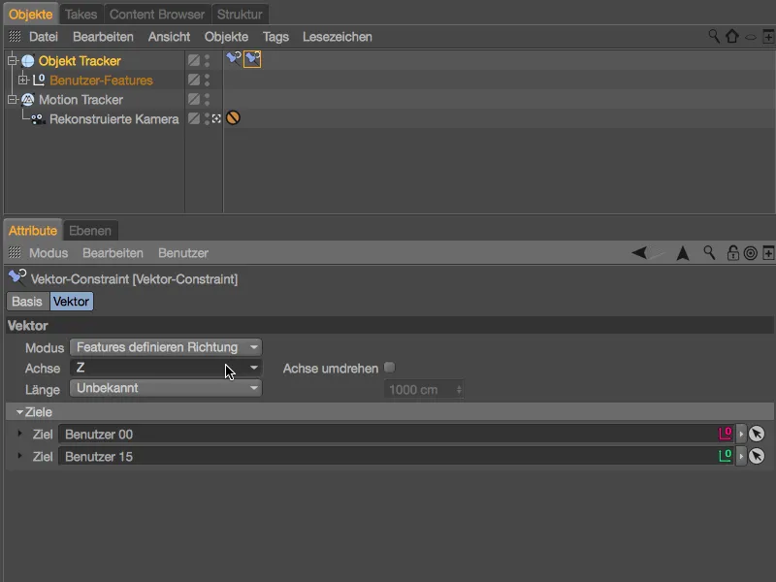Screen dimensions: 776x582
Task: Click the pick arrow icon for Benutzer 00
Action: (757, 434)
